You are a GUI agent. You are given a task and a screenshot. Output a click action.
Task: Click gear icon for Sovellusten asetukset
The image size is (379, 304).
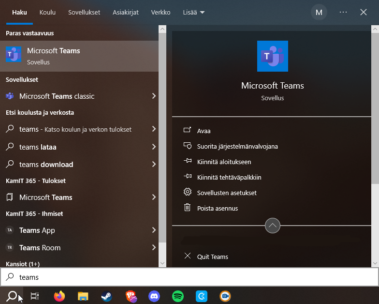point(188,192)
